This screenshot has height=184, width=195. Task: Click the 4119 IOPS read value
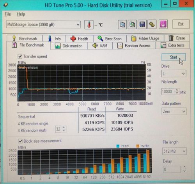(x=94, y=123)
